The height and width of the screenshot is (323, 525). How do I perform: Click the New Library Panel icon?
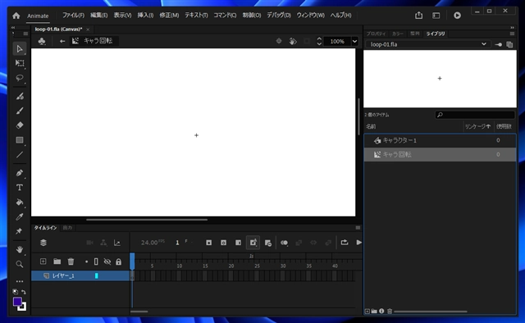tap(509, 44)
